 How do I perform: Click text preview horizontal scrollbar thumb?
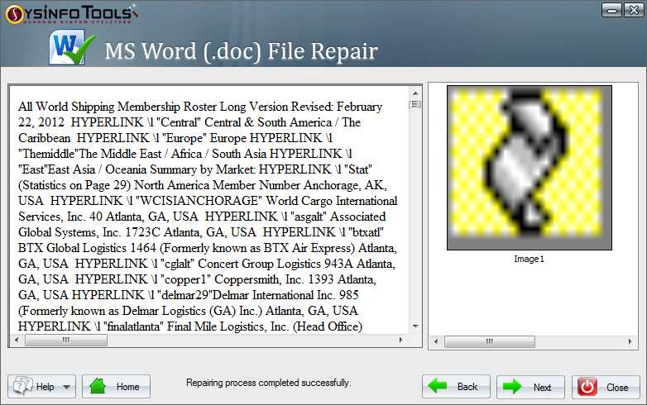click(66, 341)
